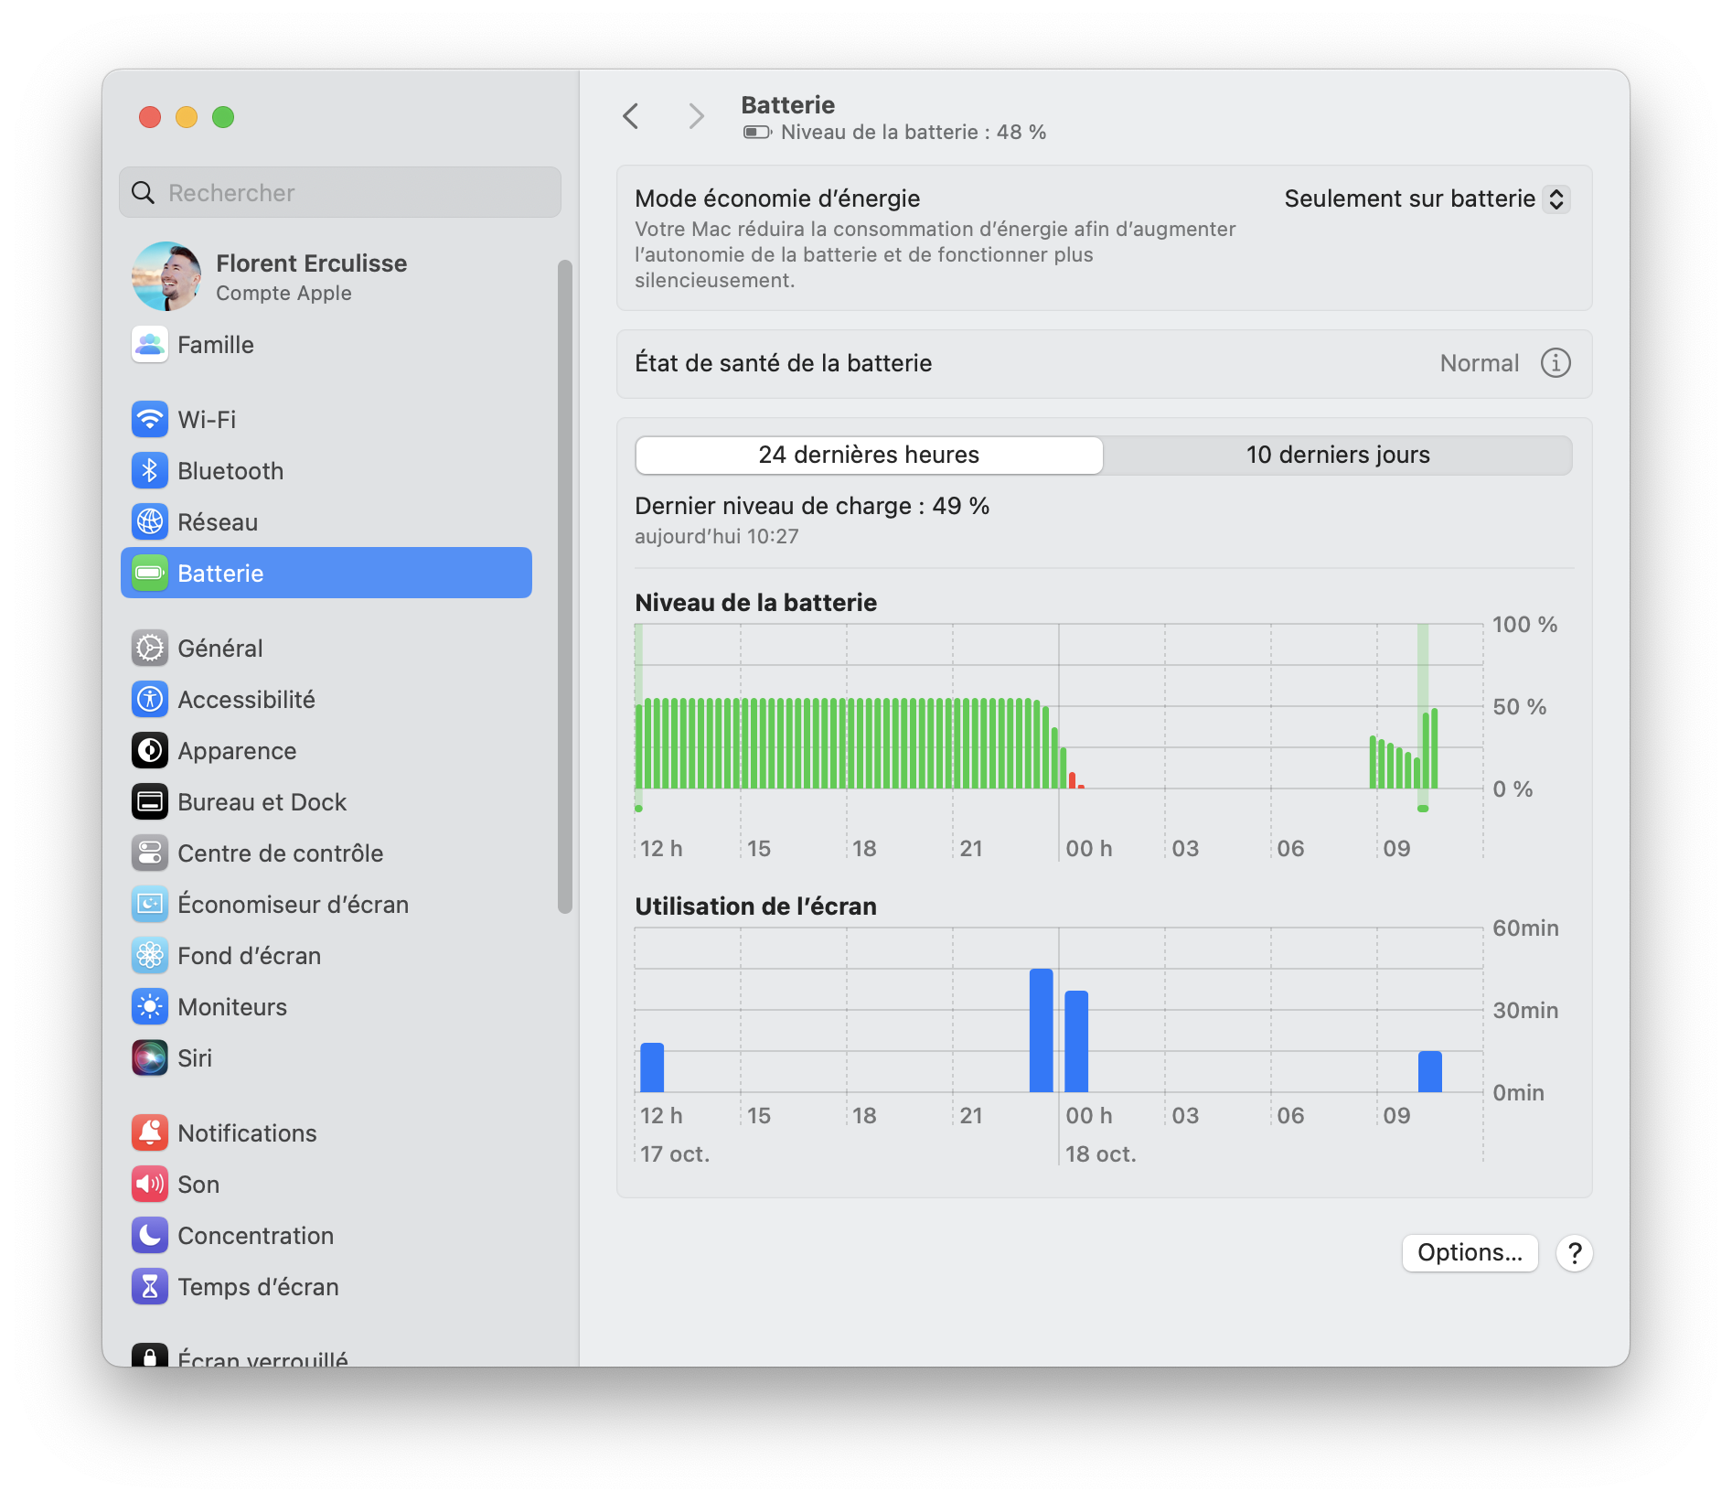Image resolution: width=1732 pixels, height=1502 pixels.
Task: Select the Accessibilité label in sidebar
Action: click(x=246, y=700)
